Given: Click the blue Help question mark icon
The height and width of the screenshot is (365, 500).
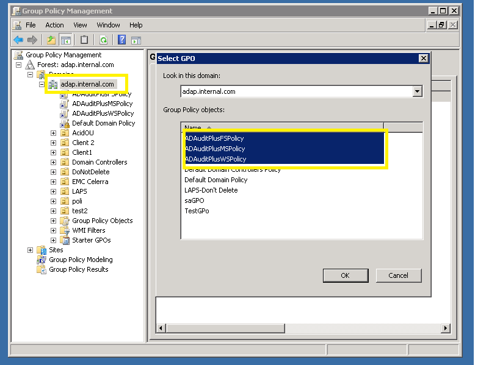Looking at the screenshot, I should coord(122,40).
